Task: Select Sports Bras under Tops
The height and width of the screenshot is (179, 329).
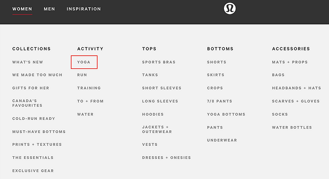Action: (x=159, y=62)
